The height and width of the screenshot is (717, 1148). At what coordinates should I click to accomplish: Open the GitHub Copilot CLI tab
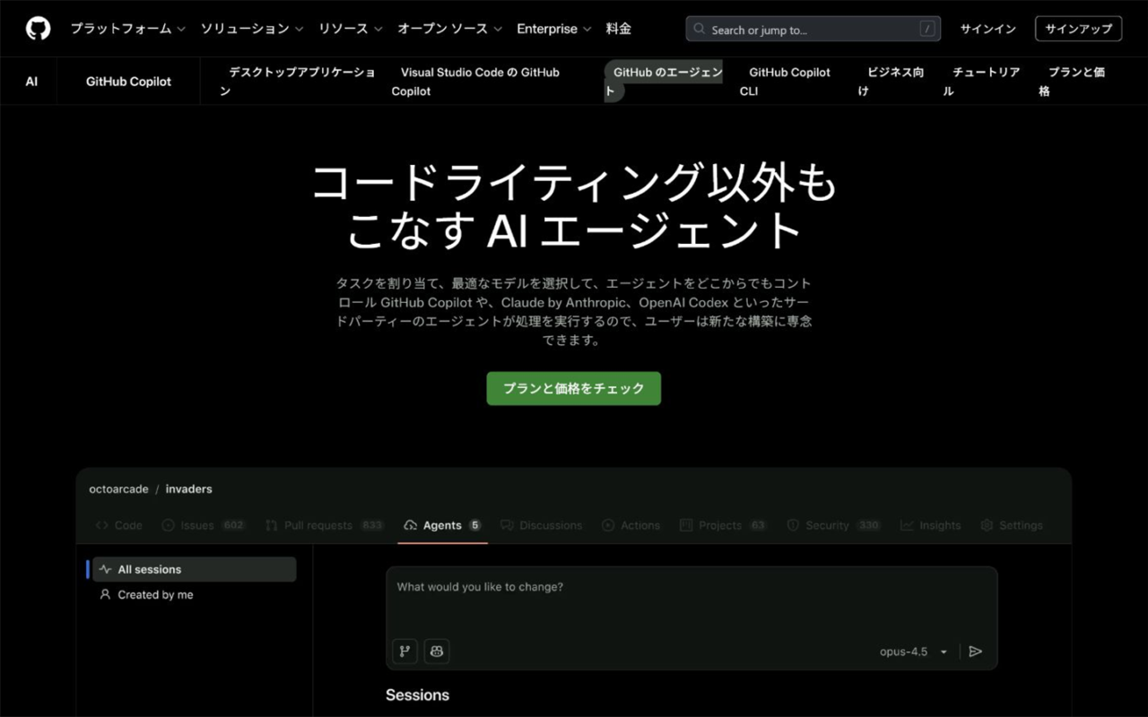pos(786,82)
